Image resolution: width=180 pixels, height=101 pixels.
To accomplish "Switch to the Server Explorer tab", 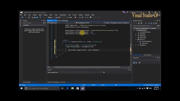I will 27,82.
